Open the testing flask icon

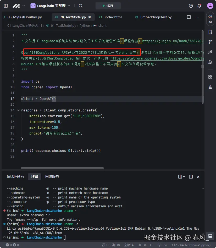pos(210,87)
